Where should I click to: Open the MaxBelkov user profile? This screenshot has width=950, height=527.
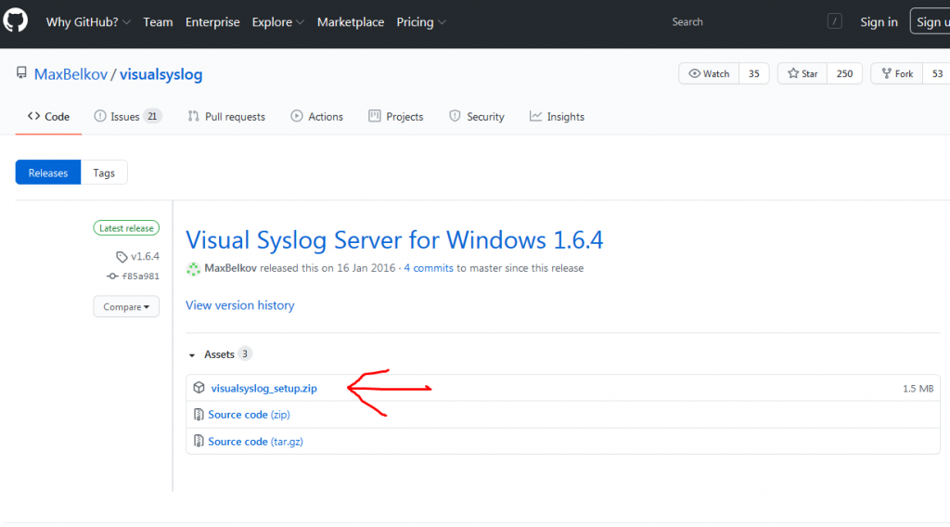(x=71, y=74)
